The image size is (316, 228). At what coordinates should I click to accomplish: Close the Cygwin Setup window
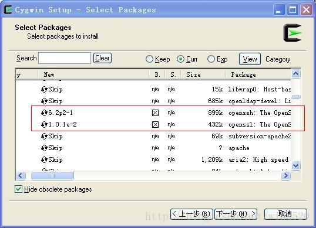(307, 9)
